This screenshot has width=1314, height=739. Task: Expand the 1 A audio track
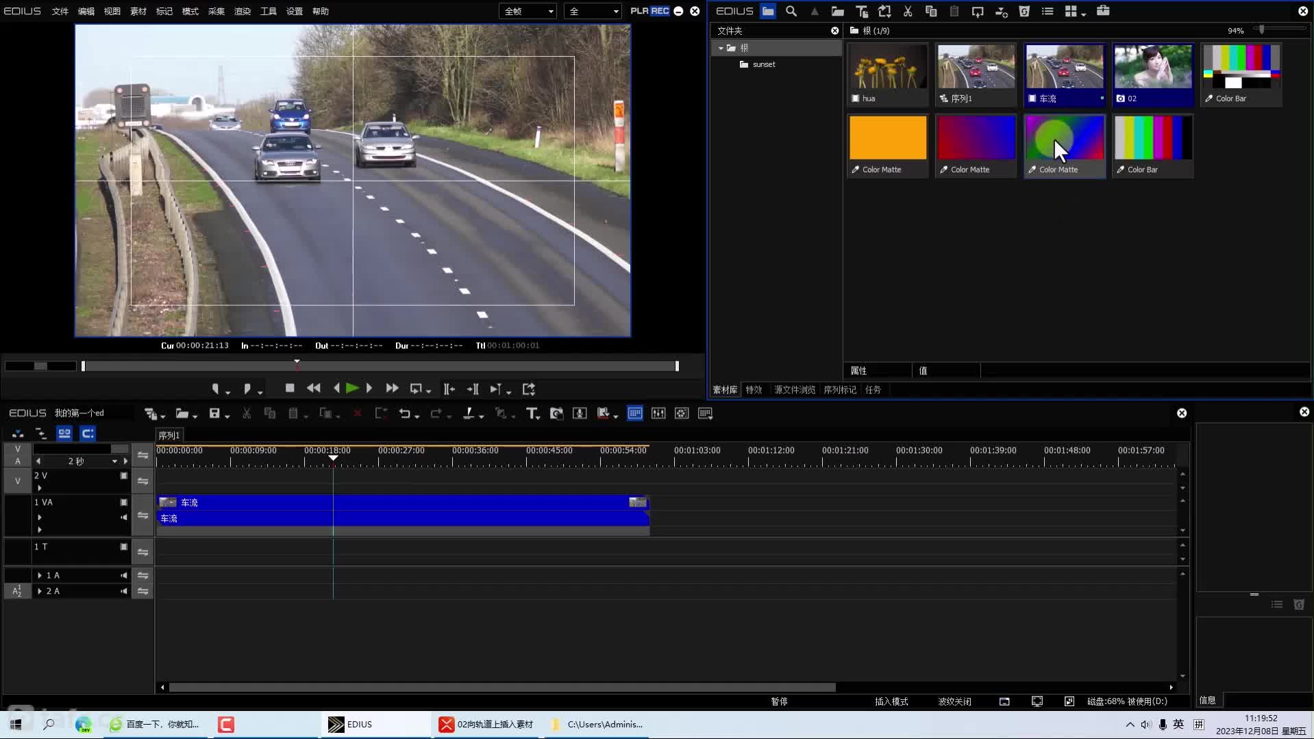[40, 575]
